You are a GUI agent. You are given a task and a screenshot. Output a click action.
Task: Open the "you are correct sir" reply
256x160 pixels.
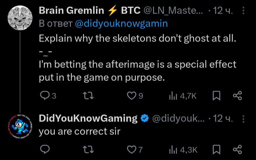(x=79, y=131)
